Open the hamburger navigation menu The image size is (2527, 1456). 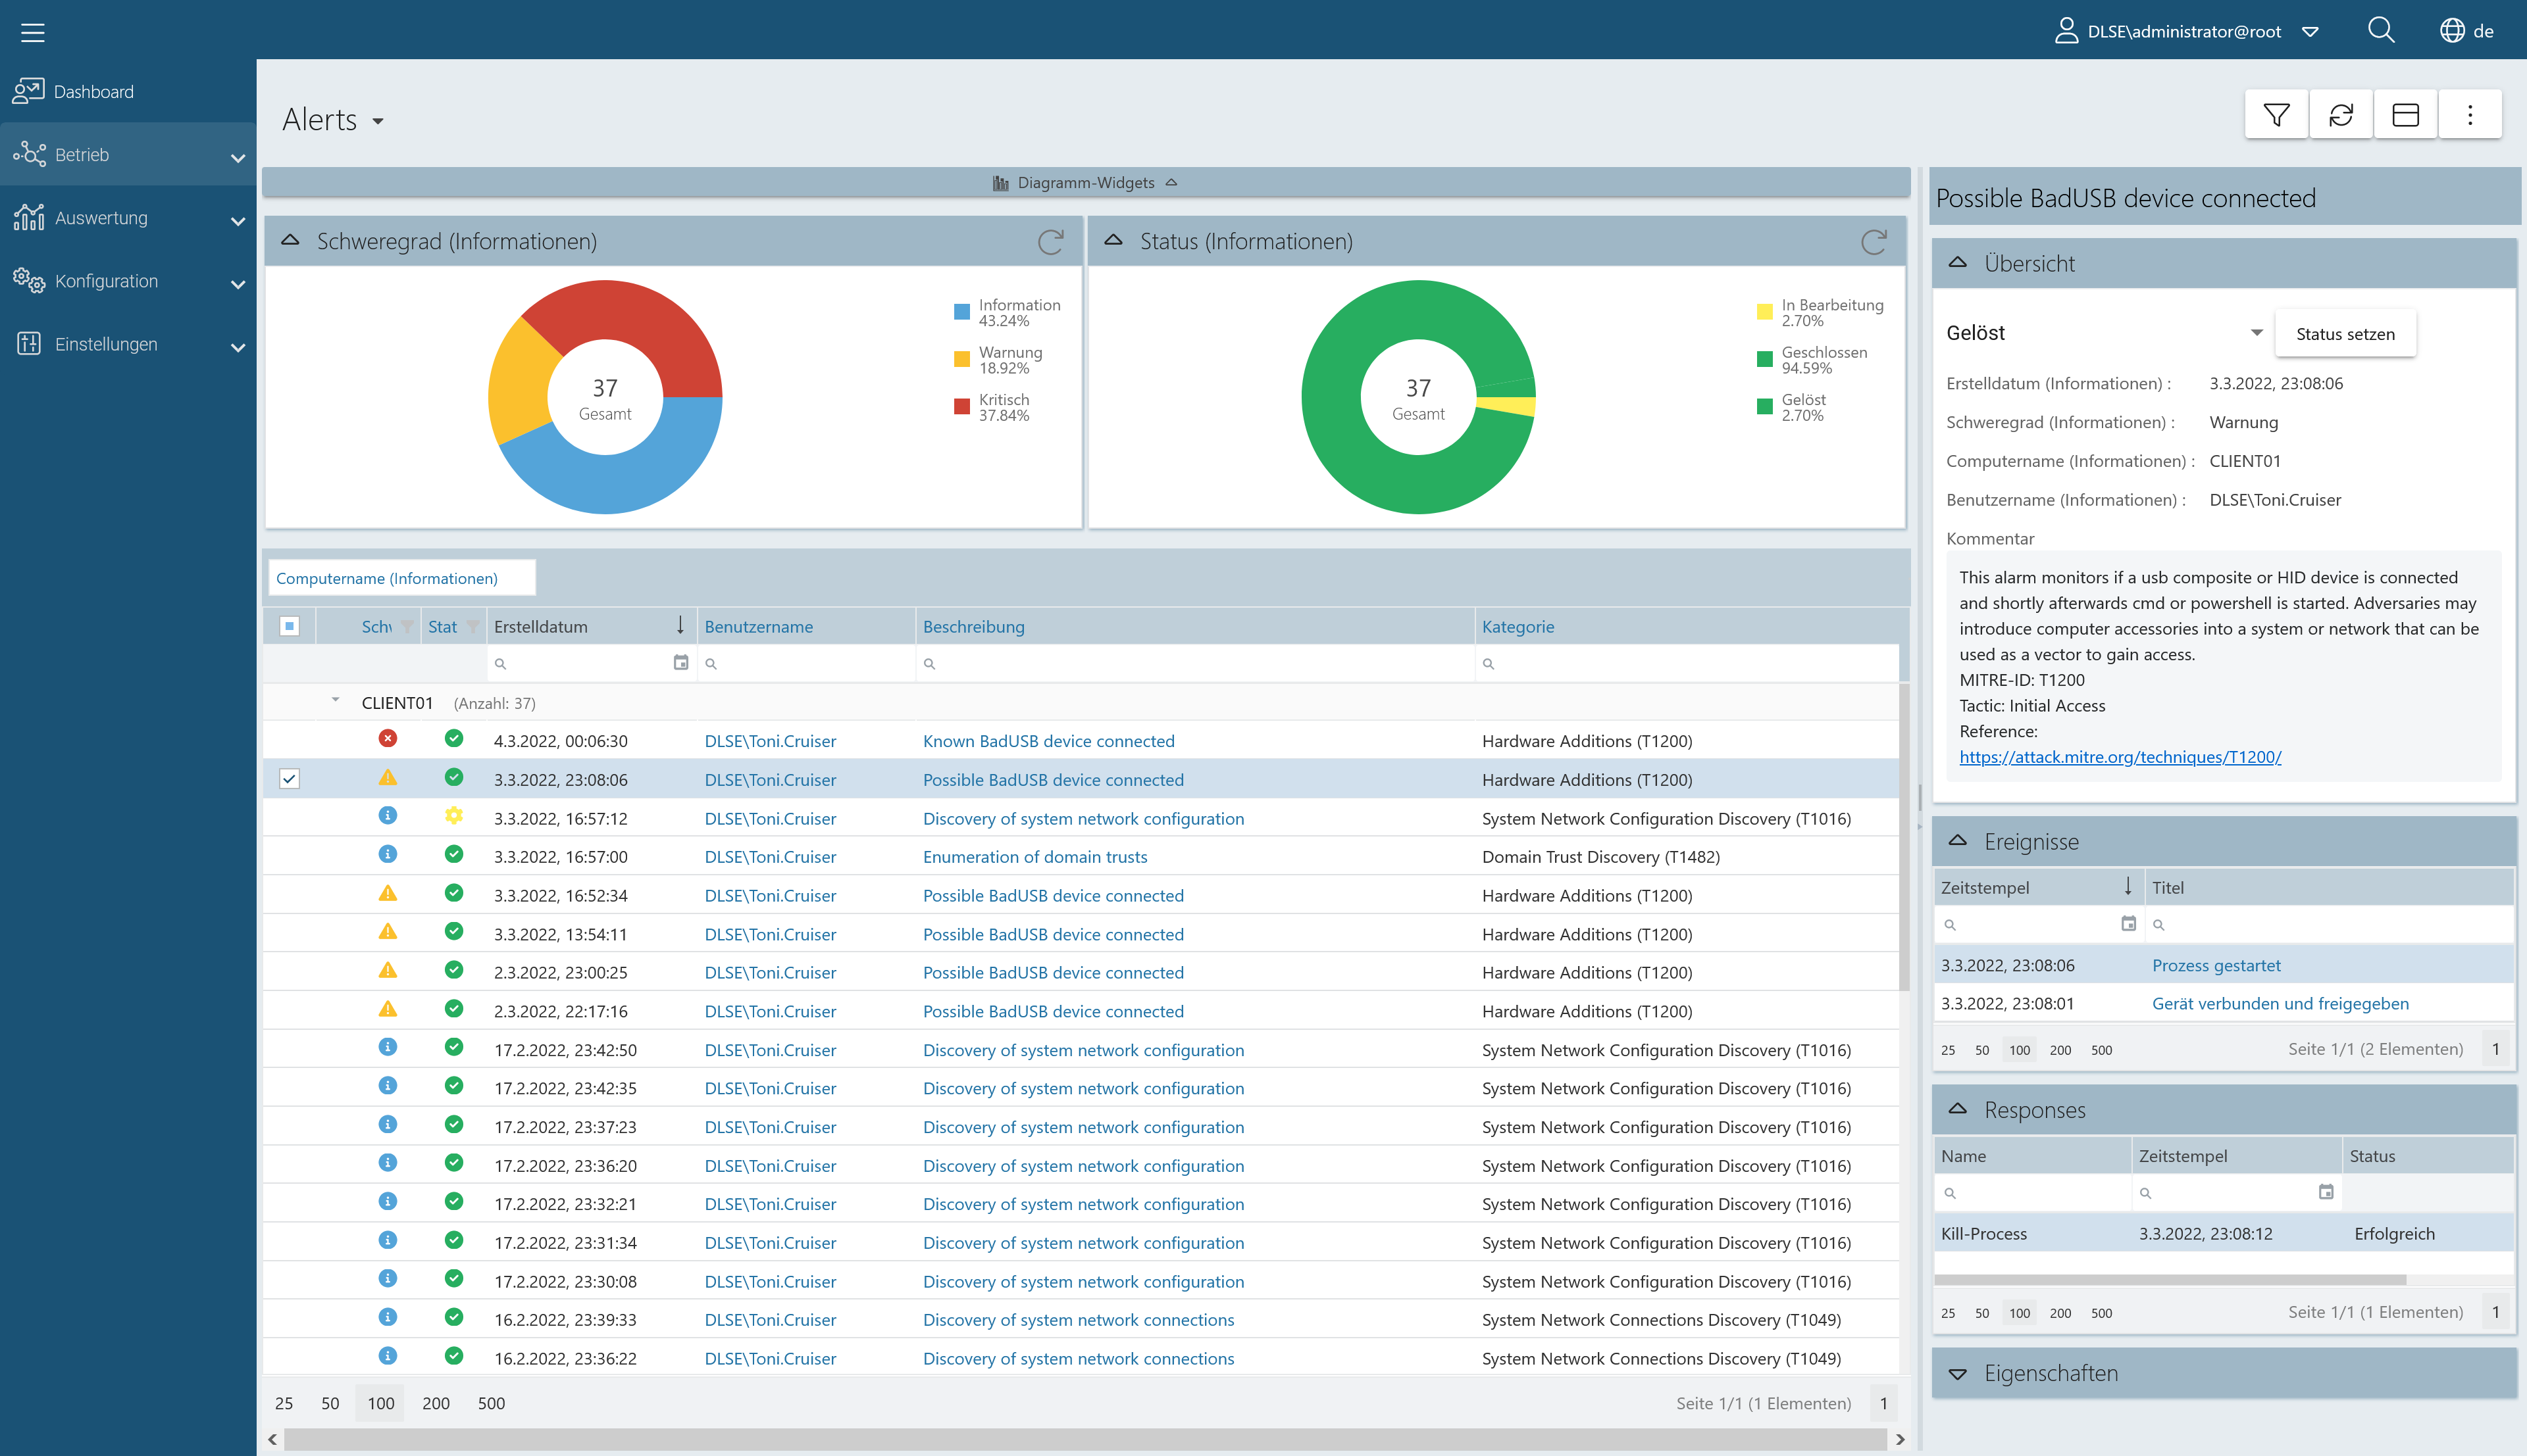(33, 32)
